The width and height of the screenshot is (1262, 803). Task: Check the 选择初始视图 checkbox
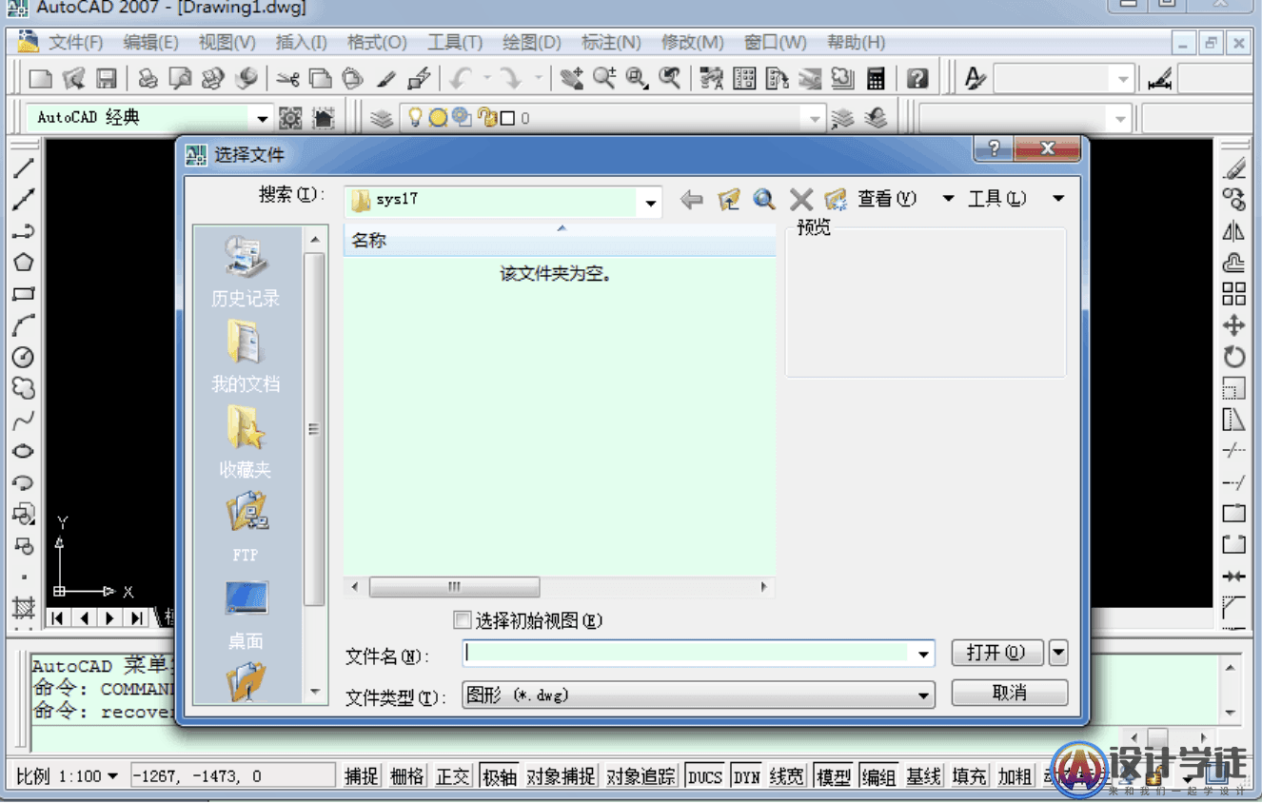463,620
